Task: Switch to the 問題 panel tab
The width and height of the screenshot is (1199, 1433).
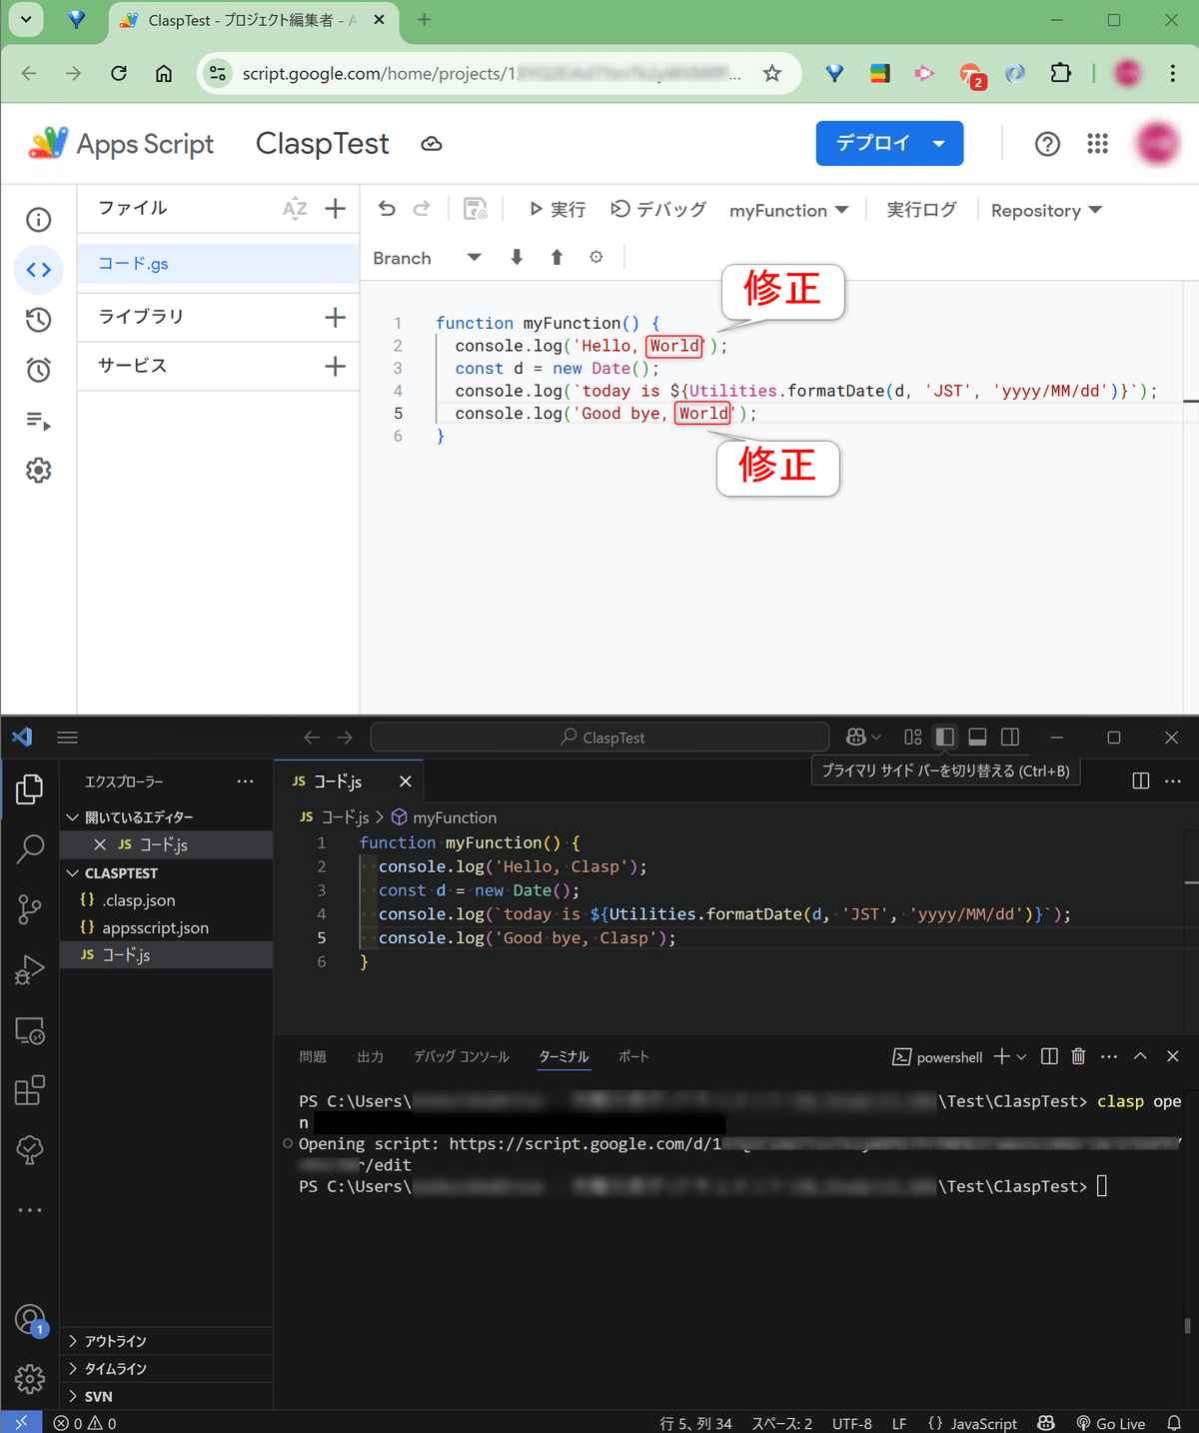Action: click(313, 1056)
